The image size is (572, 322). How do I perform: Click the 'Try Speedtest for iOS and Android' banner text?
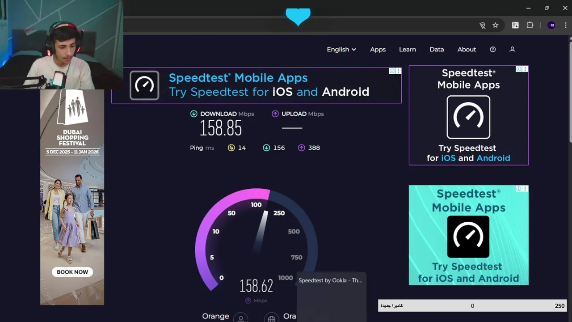269,92
